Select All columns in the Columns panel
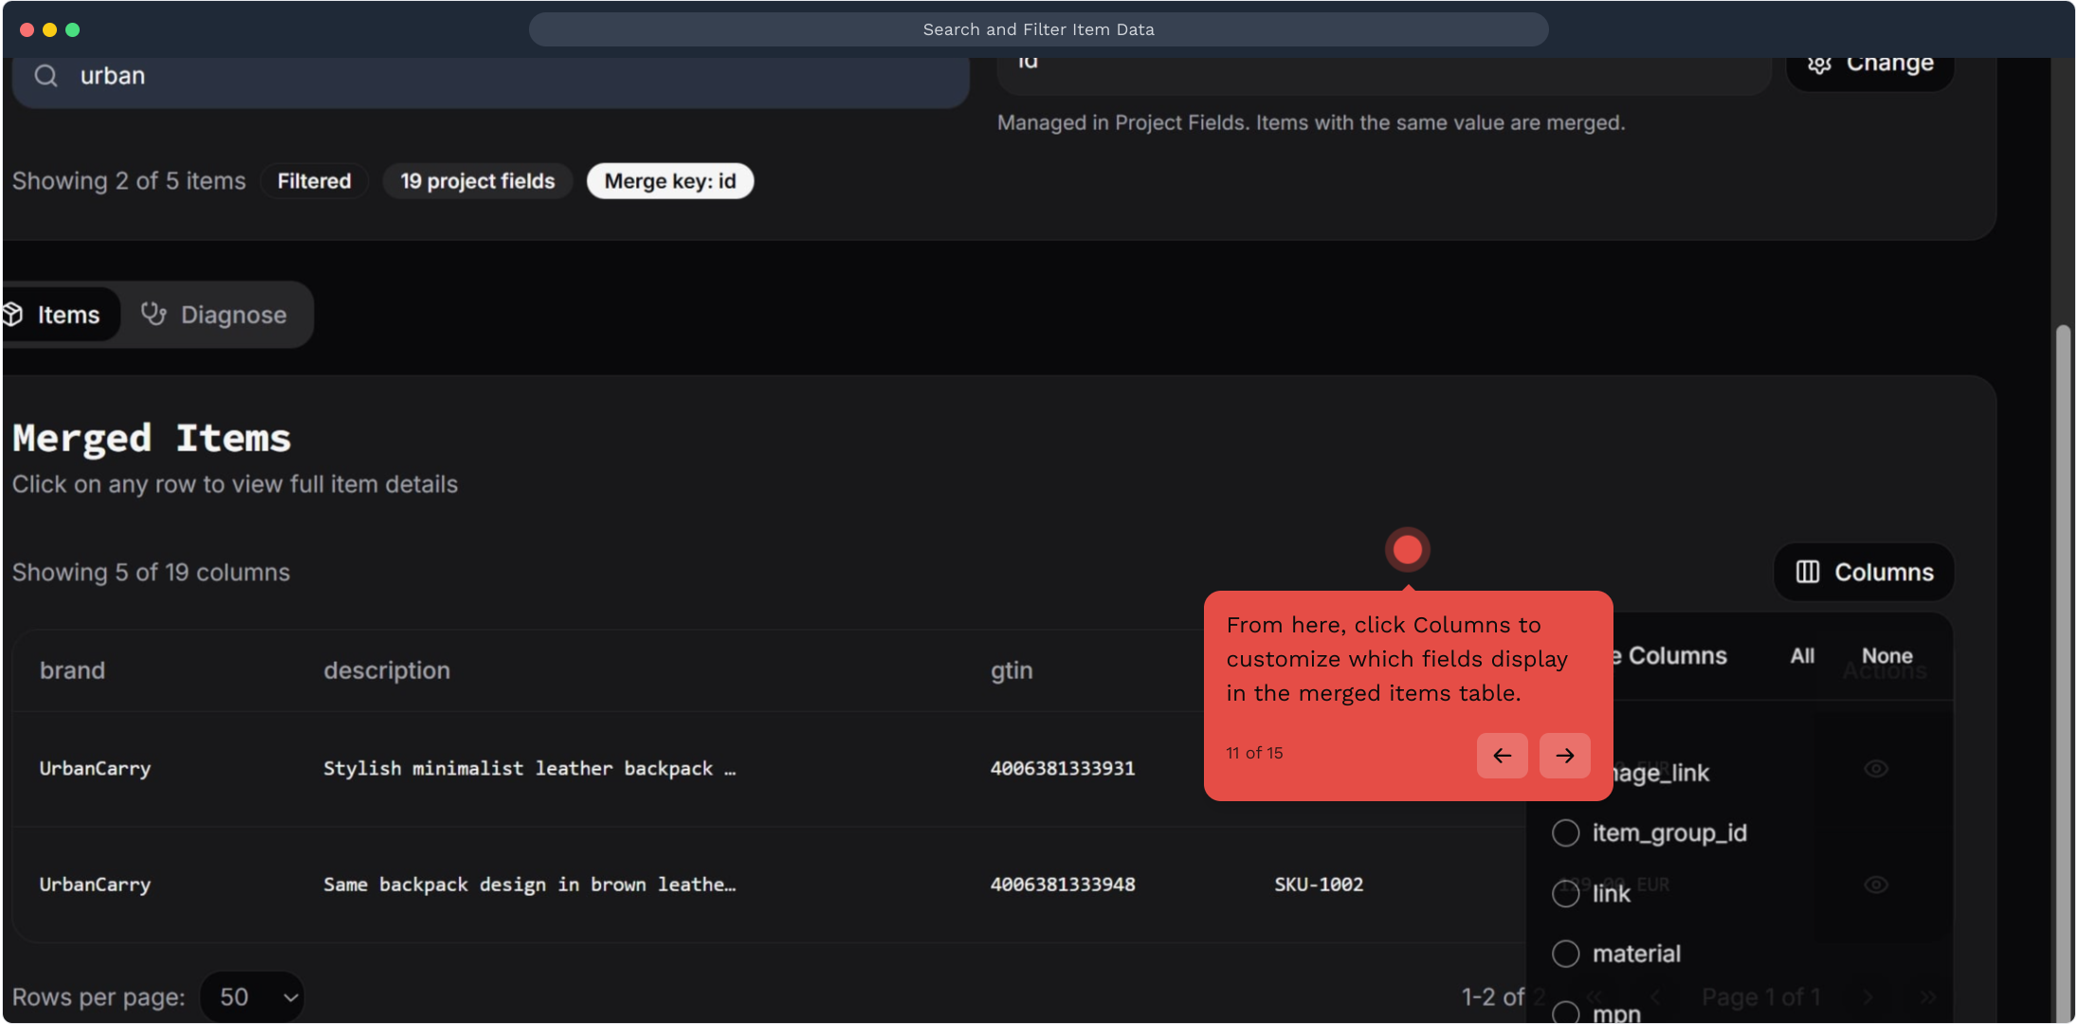2078x1024 pixels. click(1802, 656)
